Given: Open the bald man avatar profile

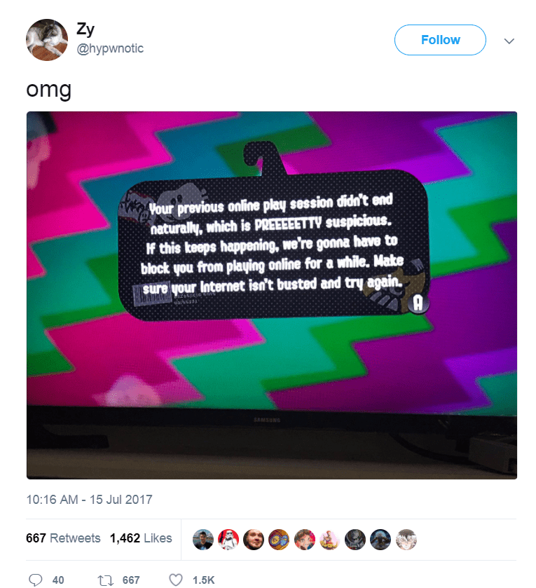Looking at the screenshot, I should (x=254, y=540).
